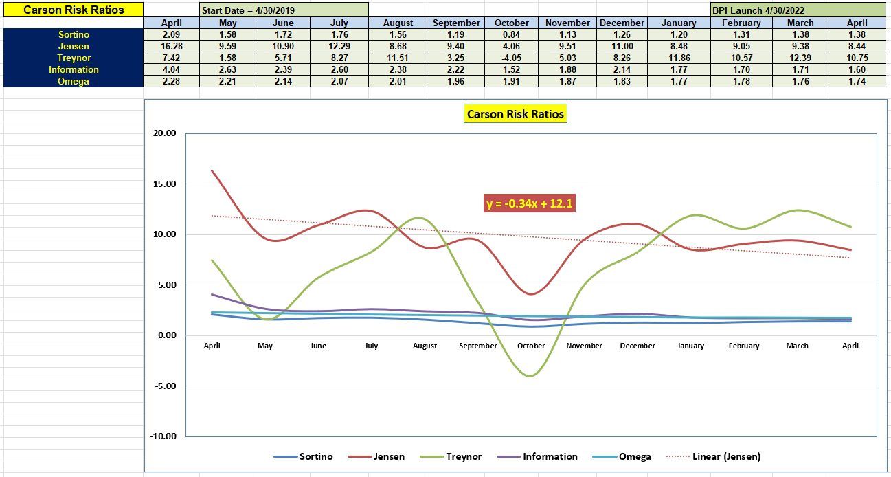Click Jensen value 16.28
This screenshot has height=477, width=891.
pyautogui.click(x=171, y=46)
